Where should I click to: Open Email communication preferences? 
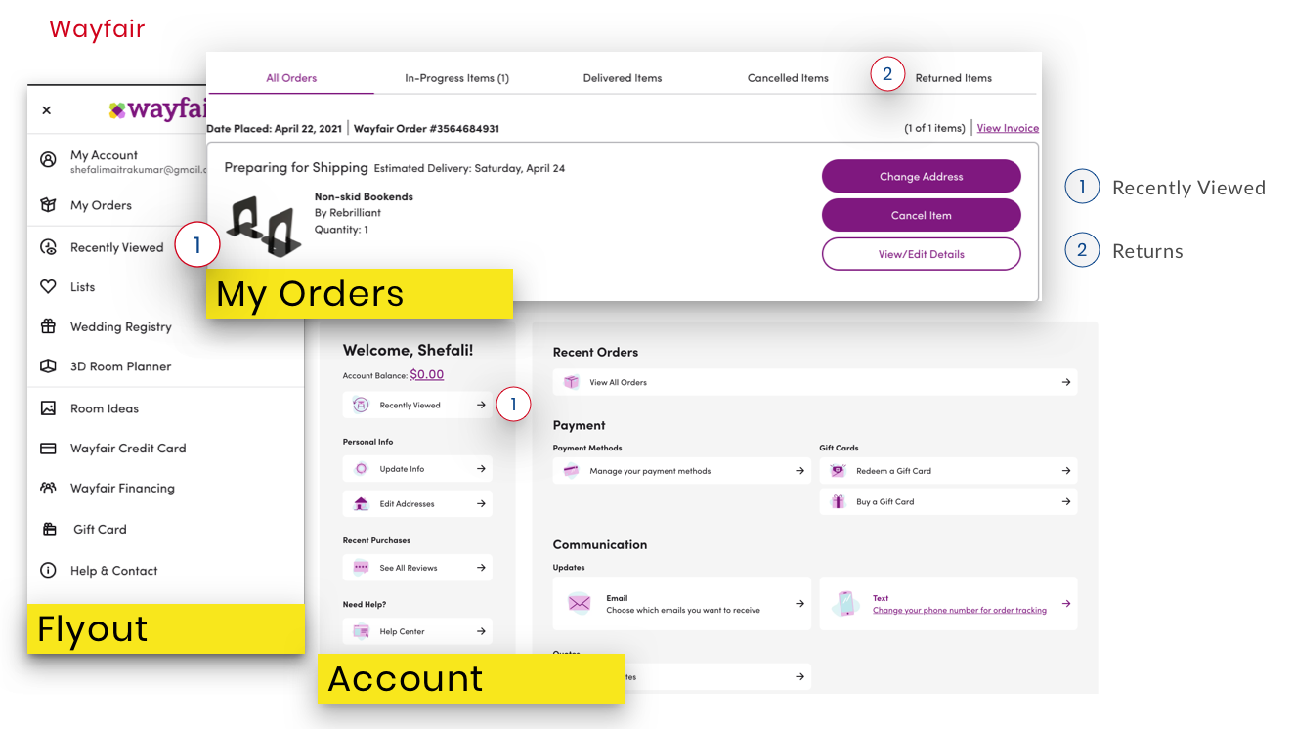(682, 604)
